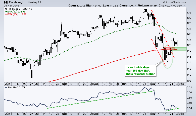
Task: Click the green ellipse around the mid-November candles
Action: [x=168, y=57]
